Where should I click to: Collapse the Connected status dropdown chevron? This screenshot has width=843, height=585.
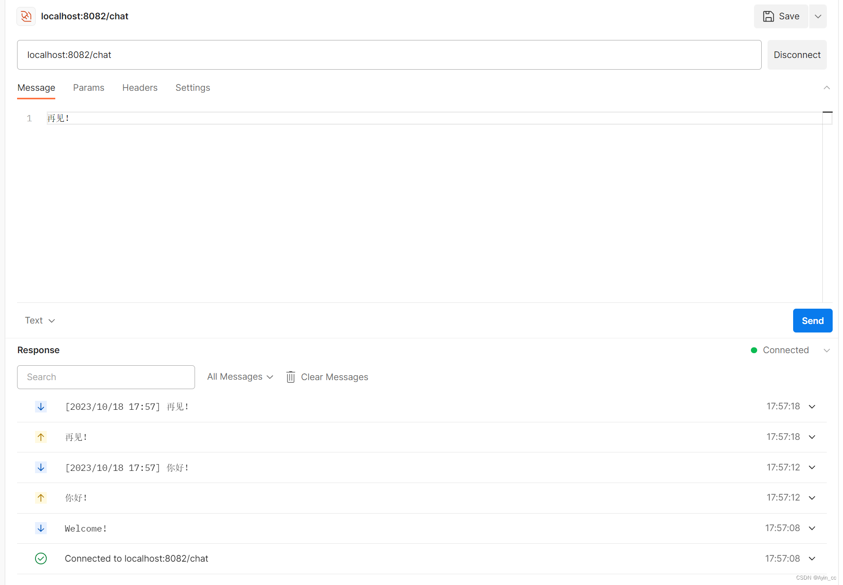tap(827, 350)
